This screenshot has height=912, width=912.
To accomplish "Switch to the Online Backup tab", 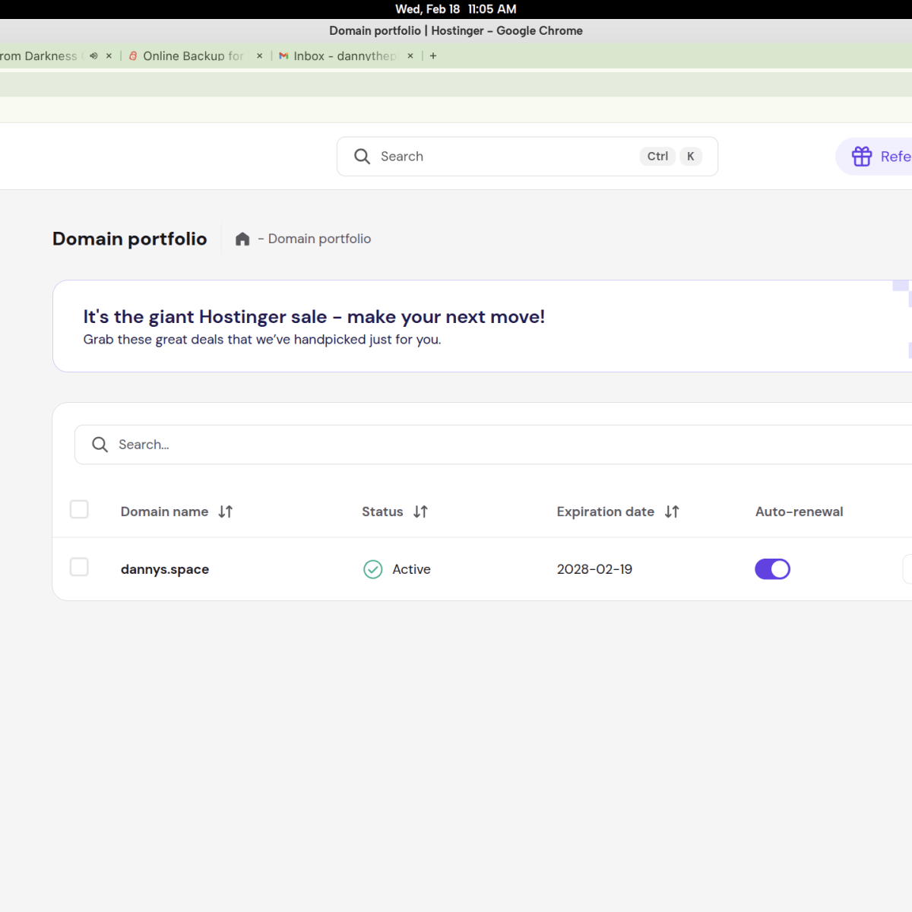I will [190, 55].
